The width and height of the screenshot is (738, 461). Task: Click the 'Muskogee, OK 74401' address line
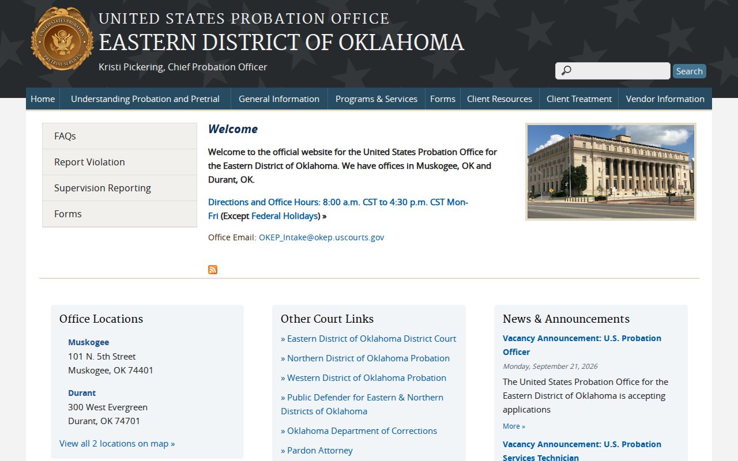[111, 371]
